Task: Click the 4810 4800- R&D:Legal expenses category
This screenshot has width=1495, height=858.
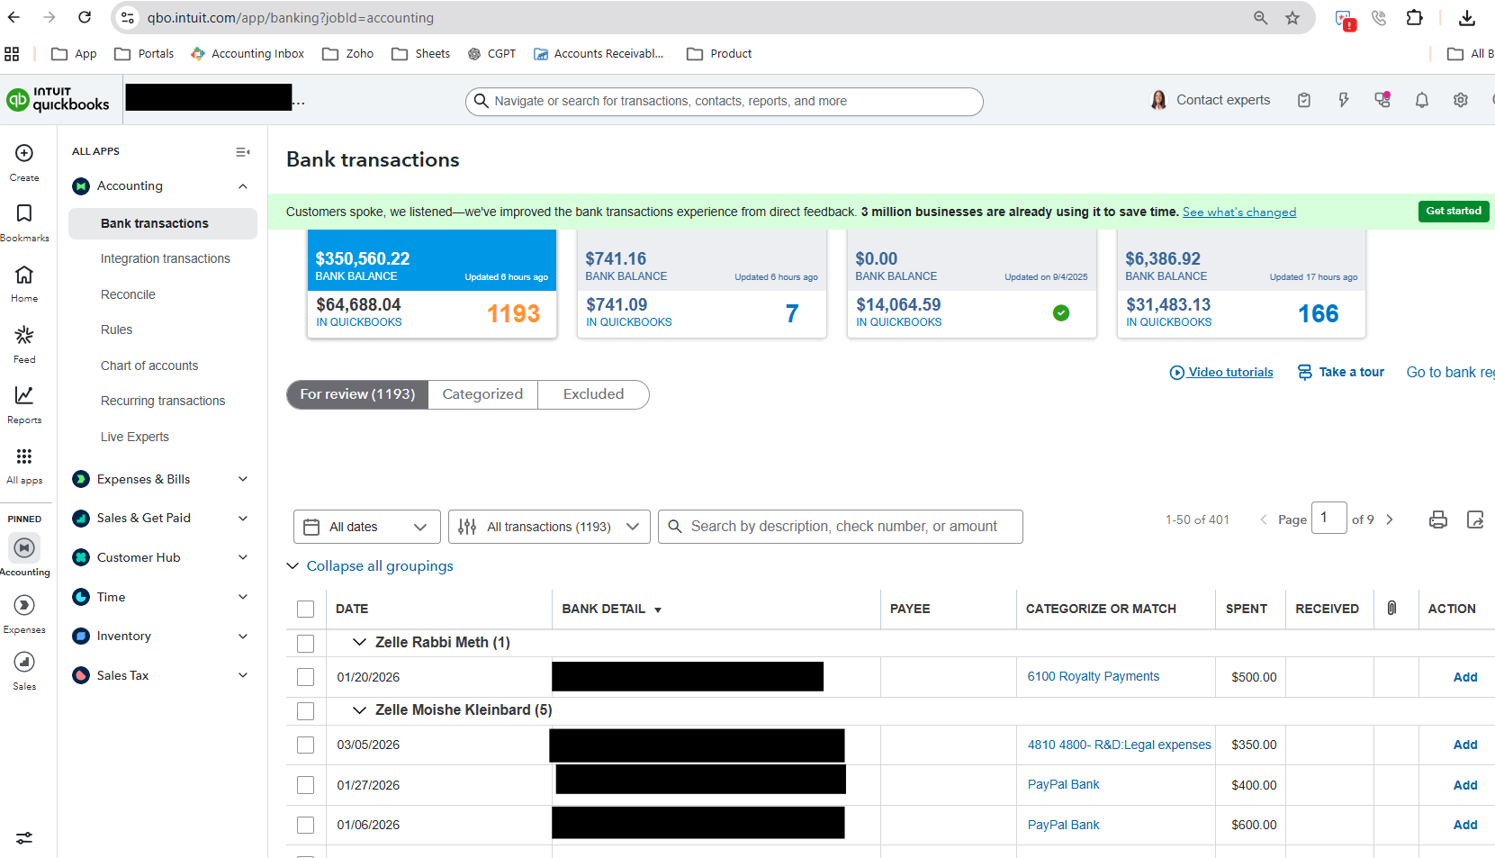Action: 1120,745
